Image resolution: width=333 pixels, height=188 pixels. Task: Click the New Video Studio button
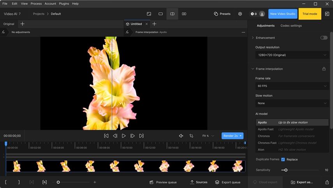coord(283,14)
